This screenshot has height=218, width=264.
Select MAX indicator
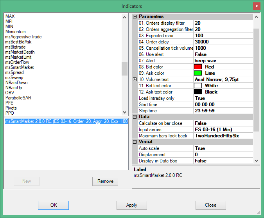[10, 16]
